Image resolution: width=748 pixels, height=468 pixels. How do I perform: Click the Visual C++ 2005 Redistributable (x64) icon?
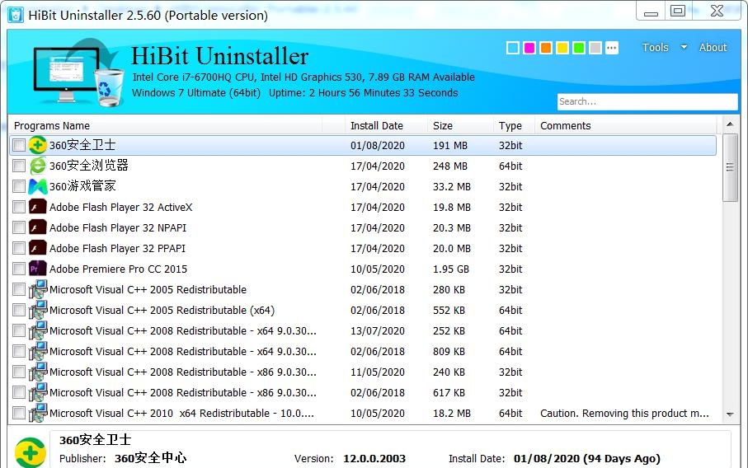pos(37,310)
